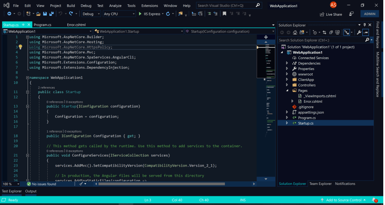Select Startup.cs in Solution Explorer
Viewport: 385px width, 205px height.
click(x=306, y=123)
